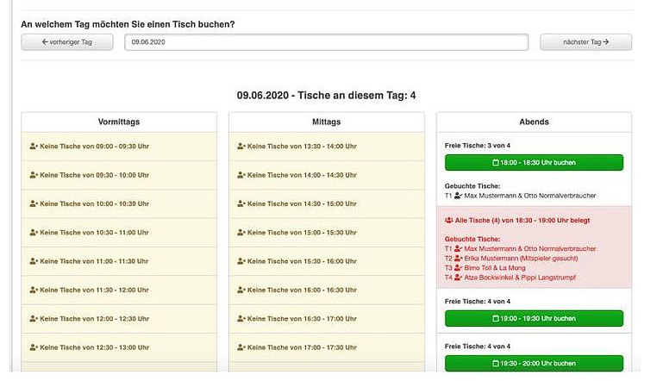Click the person icon beside 16:00 - 16:30 slot

tap(241, 290)
